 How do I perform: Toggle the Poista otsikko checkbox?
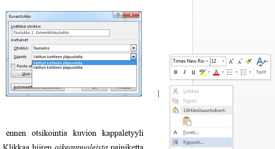[13, 66]
